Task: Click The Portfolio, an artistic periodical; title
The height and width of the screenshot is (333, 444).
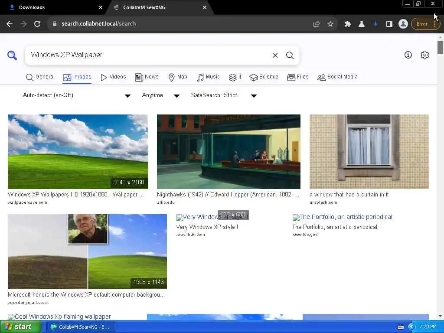Action: coord(335,227)
